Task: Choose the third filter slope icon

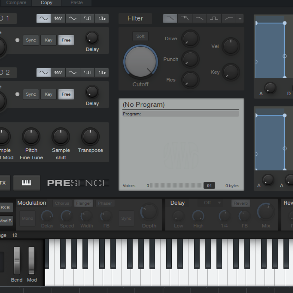Action: click(x=199, y=19)
